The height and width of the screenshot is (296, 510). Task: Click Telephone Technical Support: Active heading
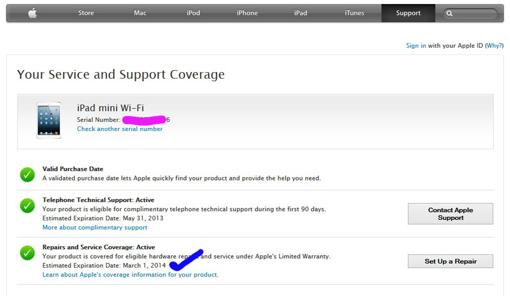[x=98, y=200]
